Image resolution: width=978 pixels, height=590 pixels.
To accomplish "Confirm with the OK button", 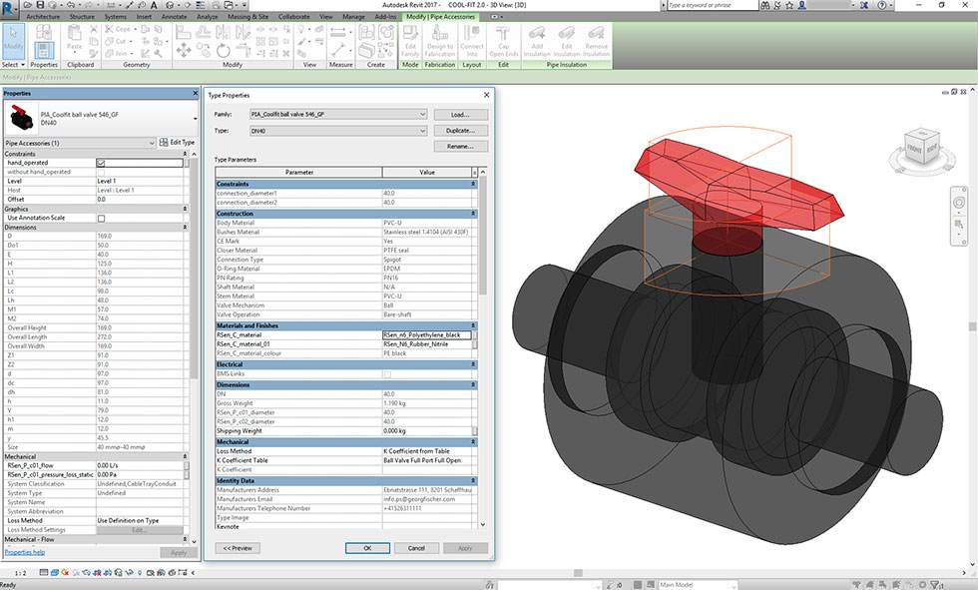I will click(367, 548).
